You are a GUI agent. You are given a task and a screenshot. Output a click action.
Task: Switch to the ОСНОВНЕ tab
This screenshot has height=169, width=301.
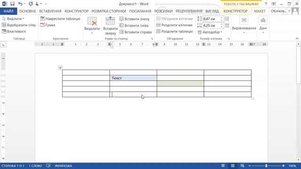[28, 11]
